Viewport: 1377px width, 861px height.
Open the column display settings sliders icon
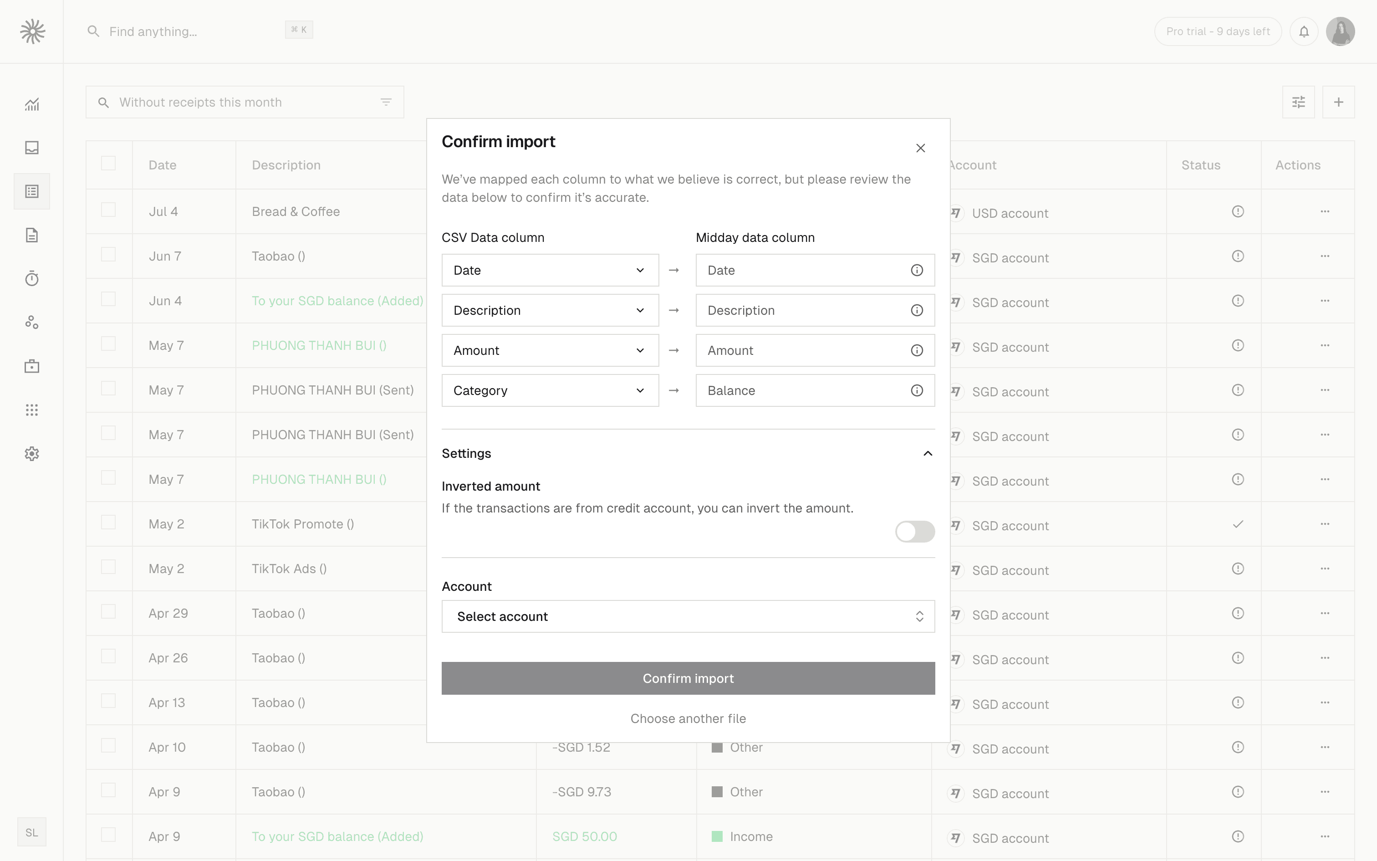pos(1299,102)
